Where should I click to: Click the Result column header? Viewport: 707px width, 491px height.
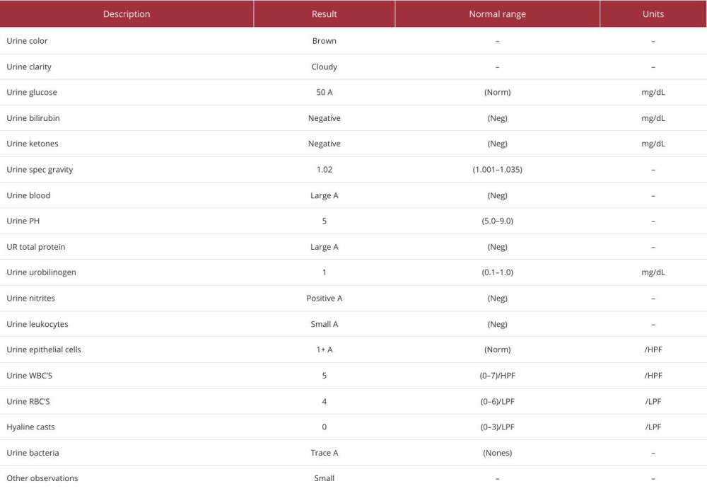point(325,14)
